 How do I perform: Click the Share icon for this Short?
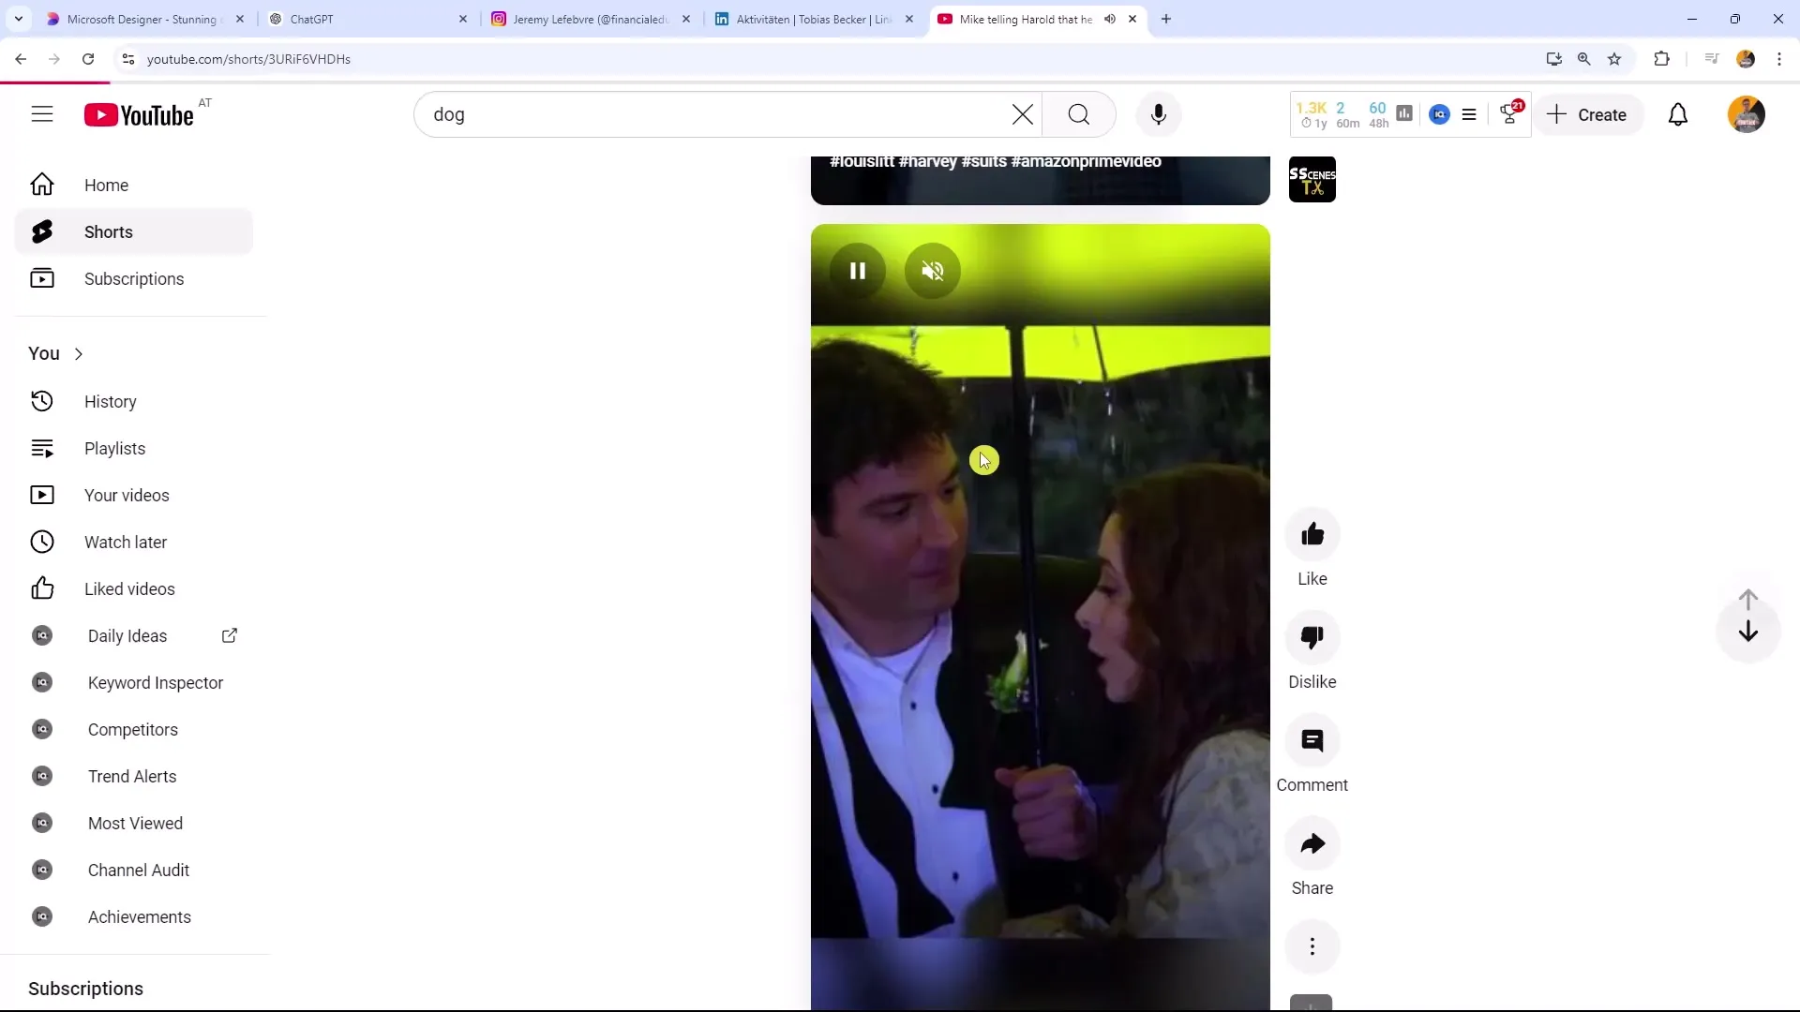pyautogui.click(x=1312, y=844)
